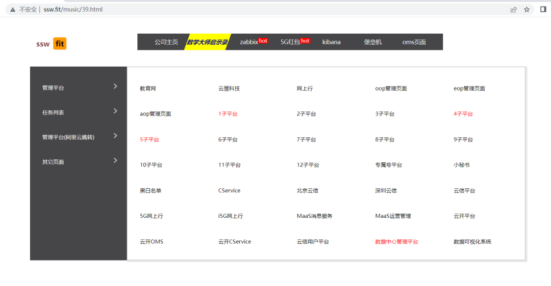Go to kibana in the nav bar
Screen dimensions: 551x286
pyautogui.click(x=332, y=42)
